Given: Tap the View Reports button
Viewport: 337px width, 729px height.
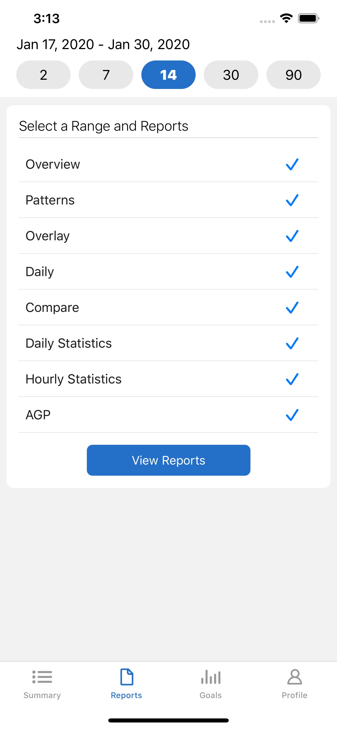Looking at the screenshot, I should (168, 460).
